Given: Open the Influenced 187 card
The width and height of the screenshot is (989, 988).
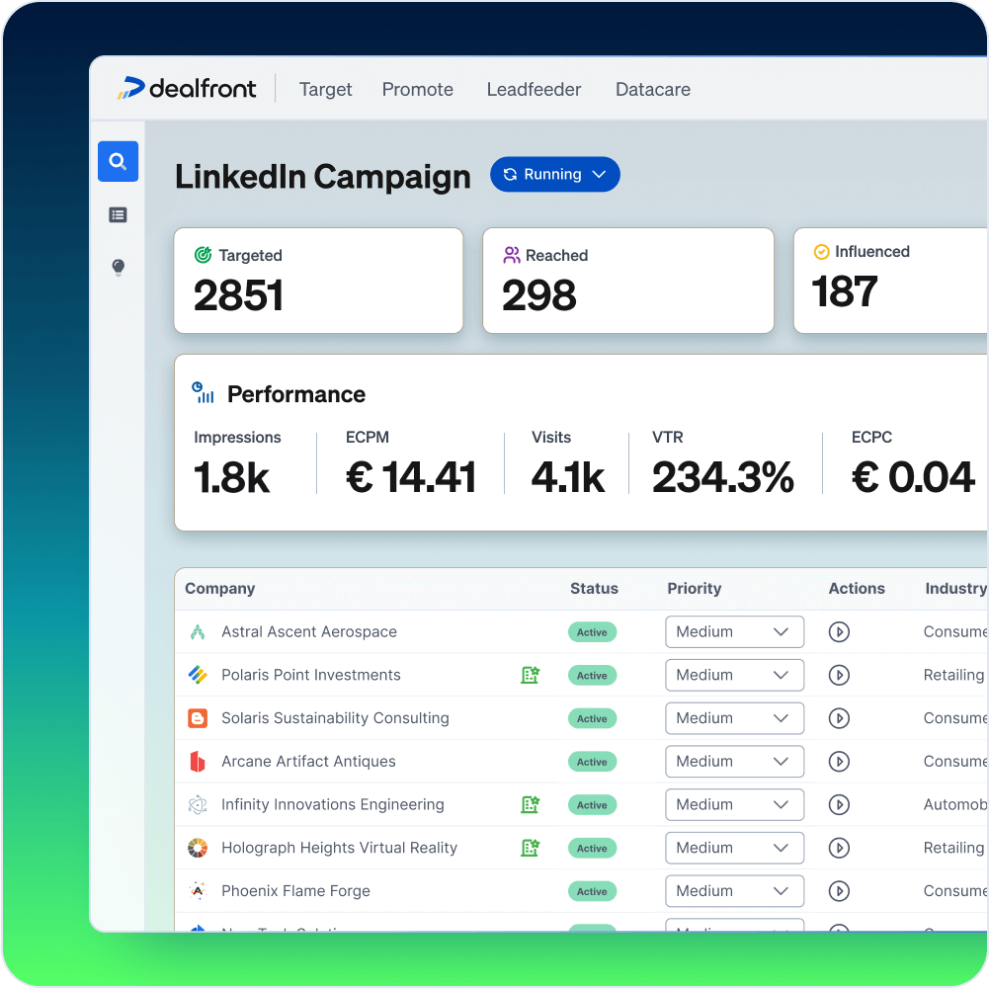Looking at the screenshot, I should pyautogui.click(x=890, y=281).
